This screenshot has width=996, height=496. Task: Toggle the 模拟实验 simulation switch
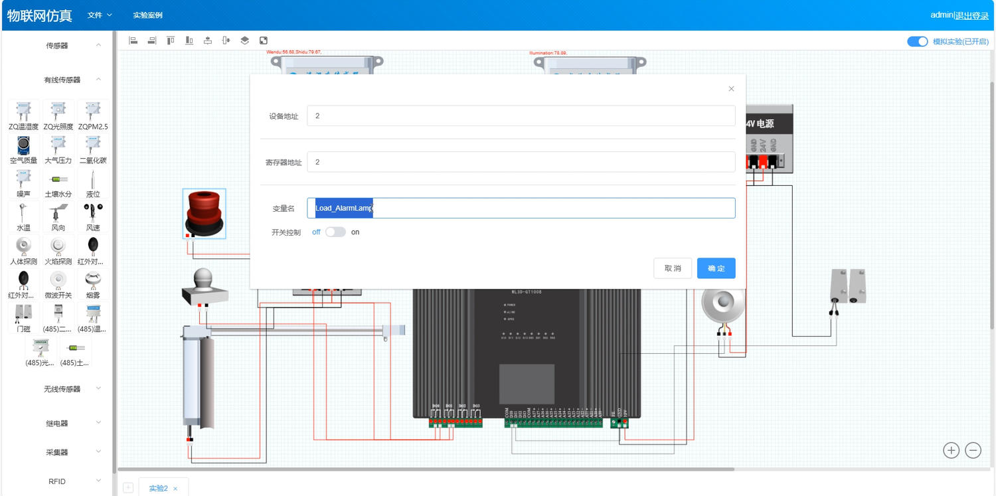click(917, 41)
